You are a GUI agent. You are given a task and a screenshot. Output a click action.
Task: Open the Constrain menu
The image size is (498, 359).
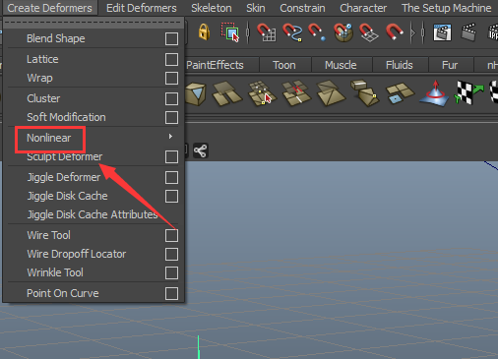(x=302, y=8)
